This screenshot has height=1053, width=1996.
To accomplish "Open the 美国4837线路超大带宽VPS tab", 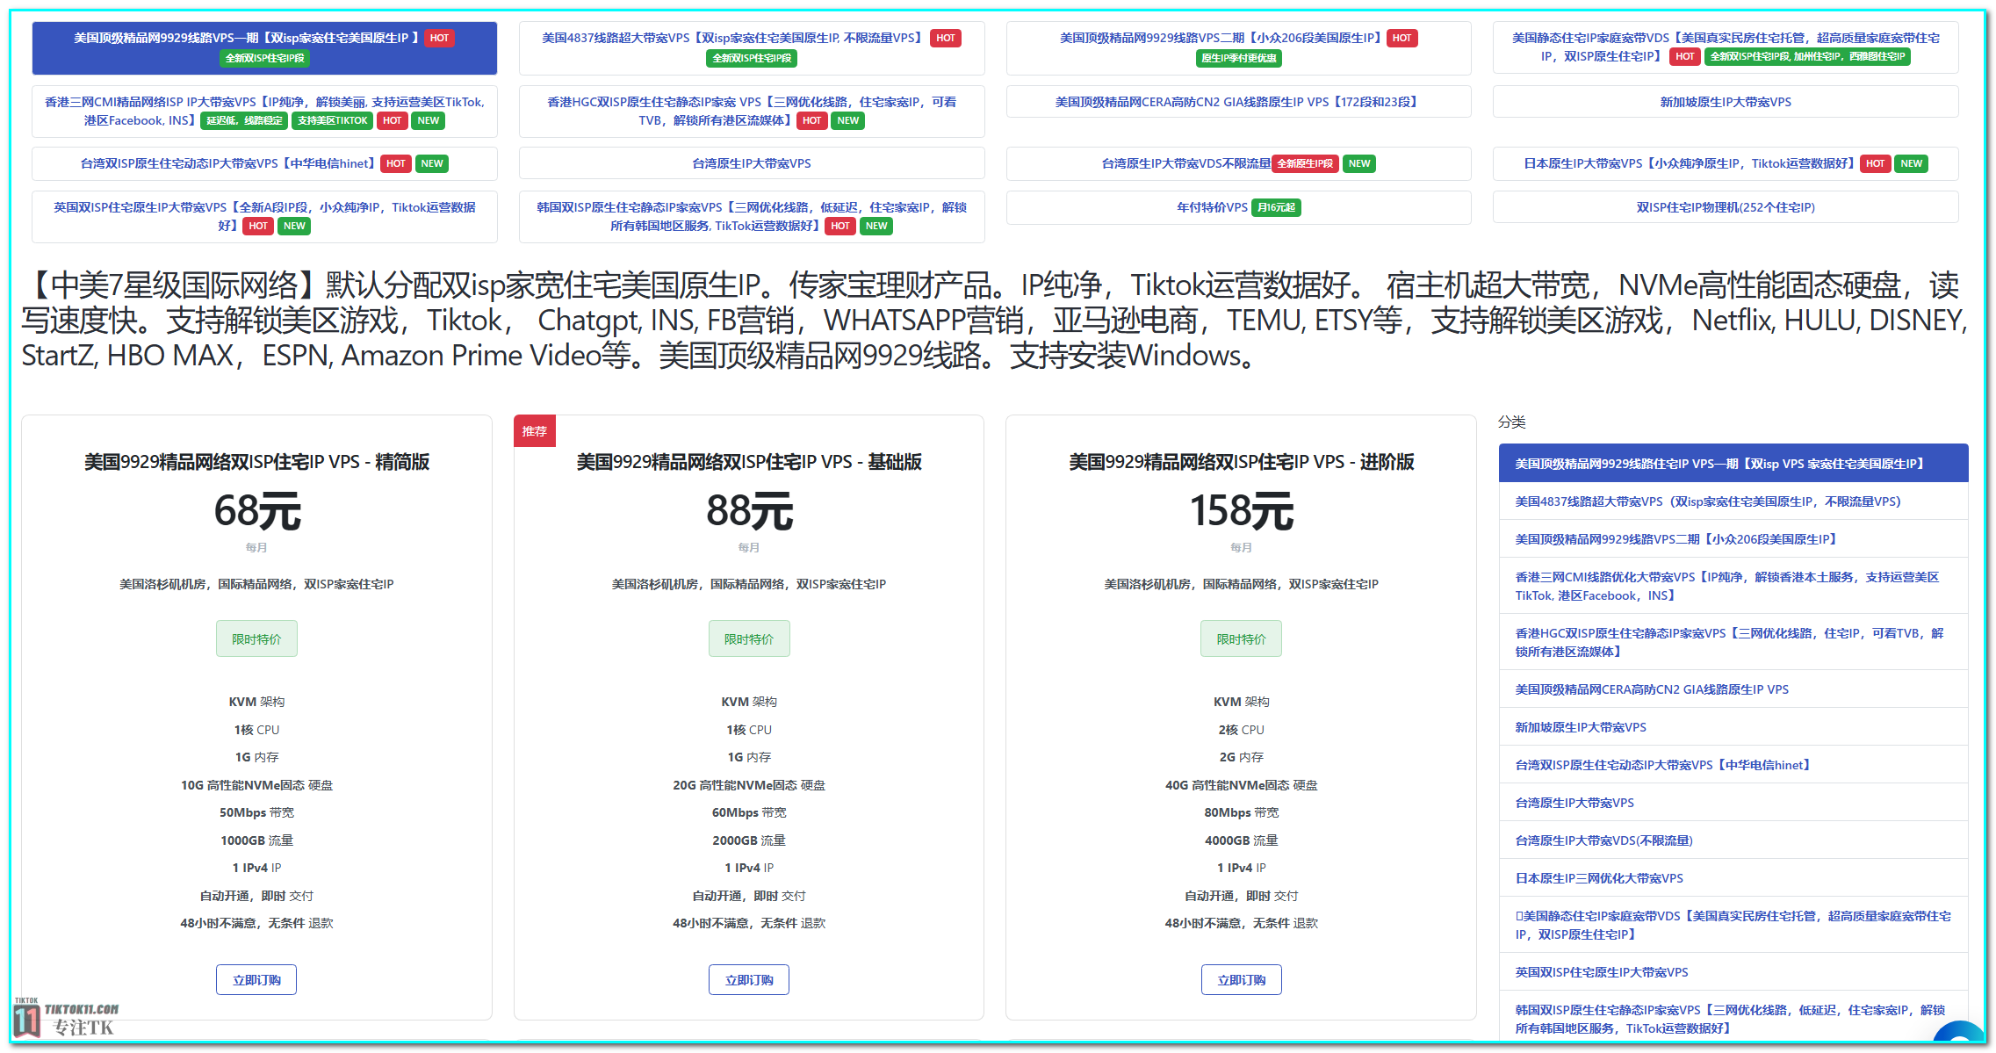I will [x=752, y=48].
